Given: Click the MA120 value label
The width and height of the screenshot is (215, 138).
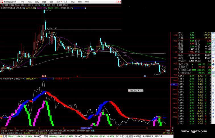Looking at the screenshot, I should point(67,8).
